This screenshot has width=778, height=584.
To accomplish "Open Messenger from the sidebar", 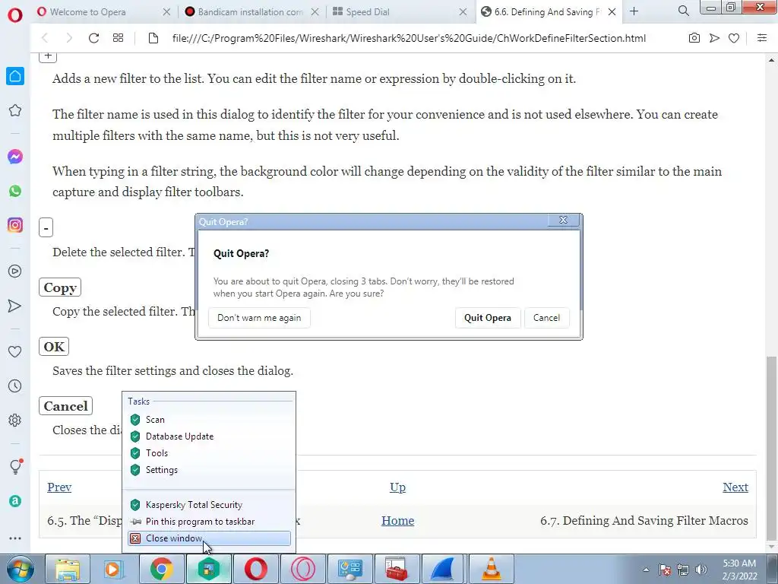I will click(15, 157).
